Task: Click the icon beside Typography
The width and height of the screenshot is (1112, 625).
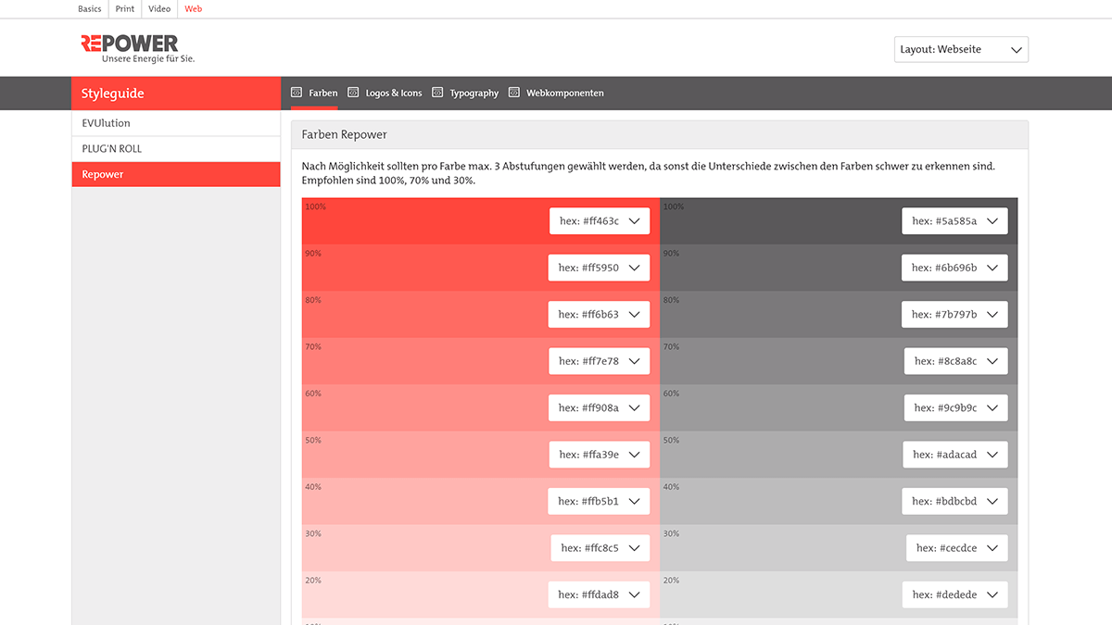Action: tap(436, 92)
